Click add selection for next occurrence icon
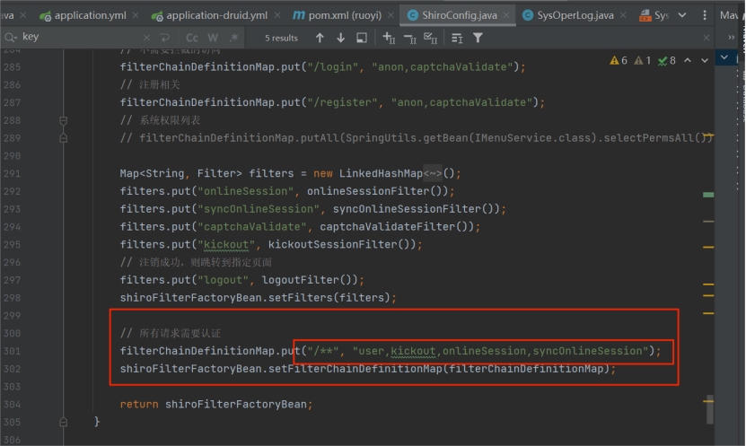The height and width of the screenshot is (446, 746). (x=389, y=38)
